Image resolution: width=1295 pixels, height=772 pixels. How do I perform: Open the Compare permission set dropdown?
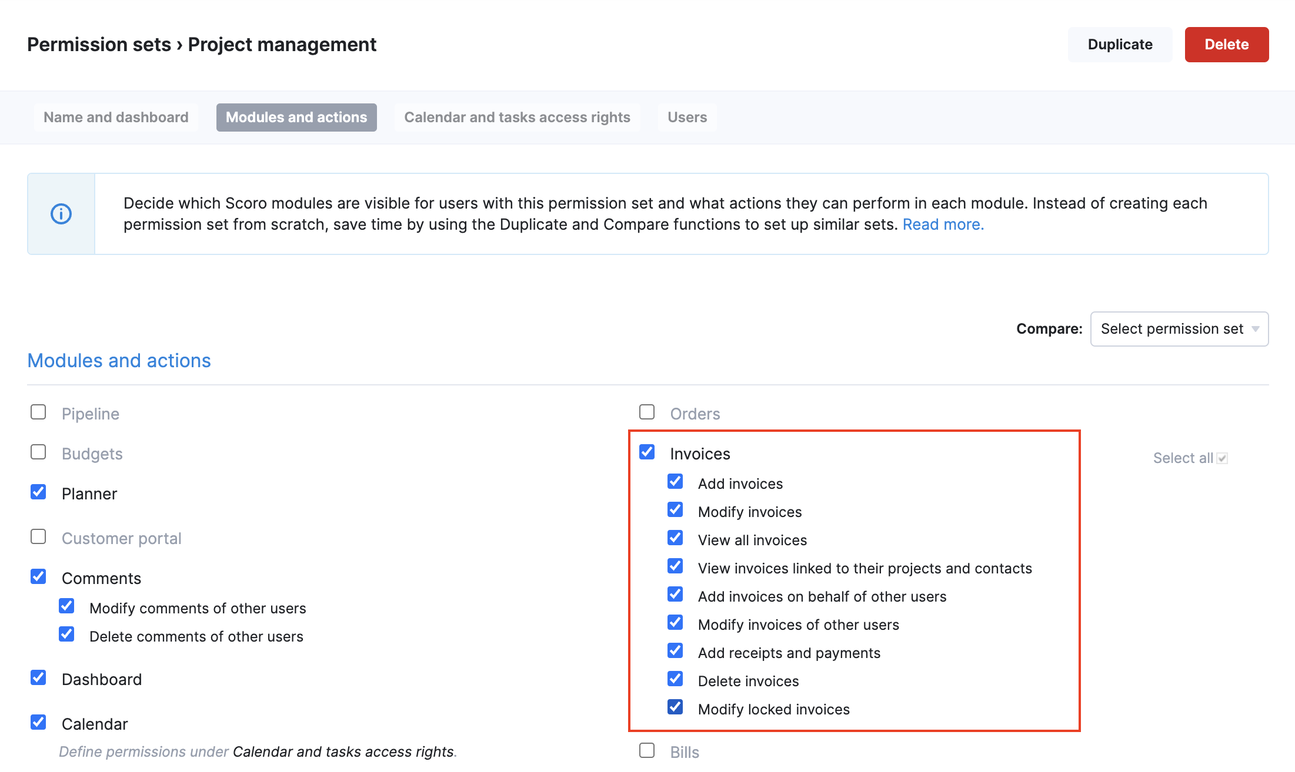pyautogui.click(x=1179, y=329)
